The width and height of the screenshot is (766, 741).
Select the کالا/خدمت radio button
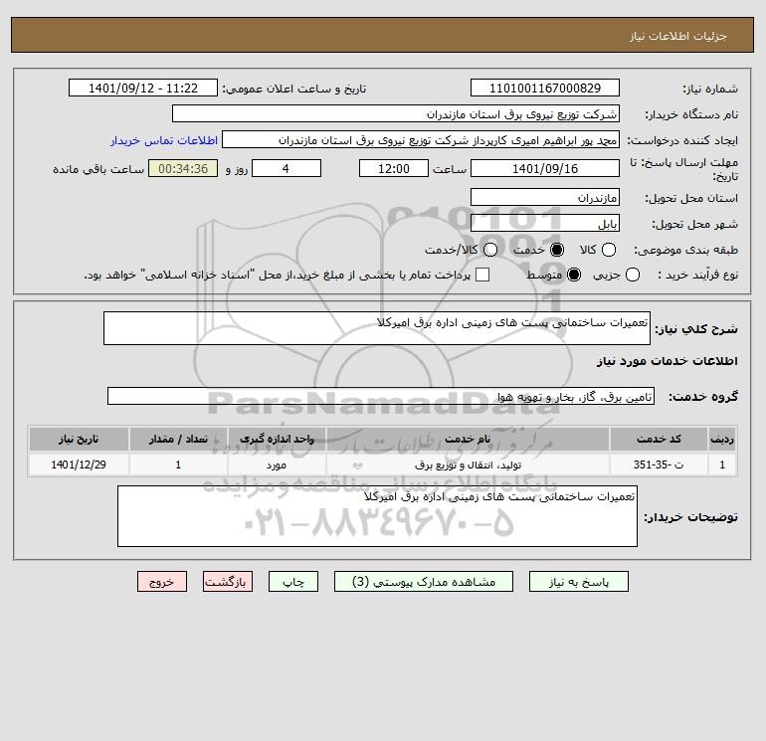(490, 250)
